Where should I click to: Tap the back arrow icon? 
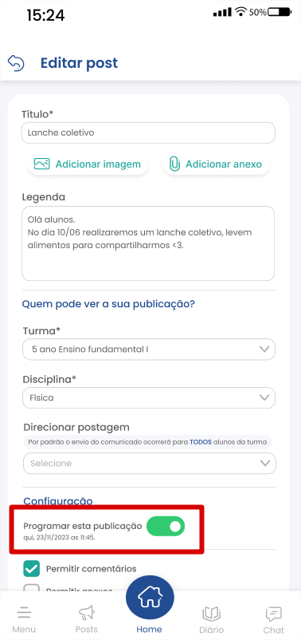[x=16, y=63]
